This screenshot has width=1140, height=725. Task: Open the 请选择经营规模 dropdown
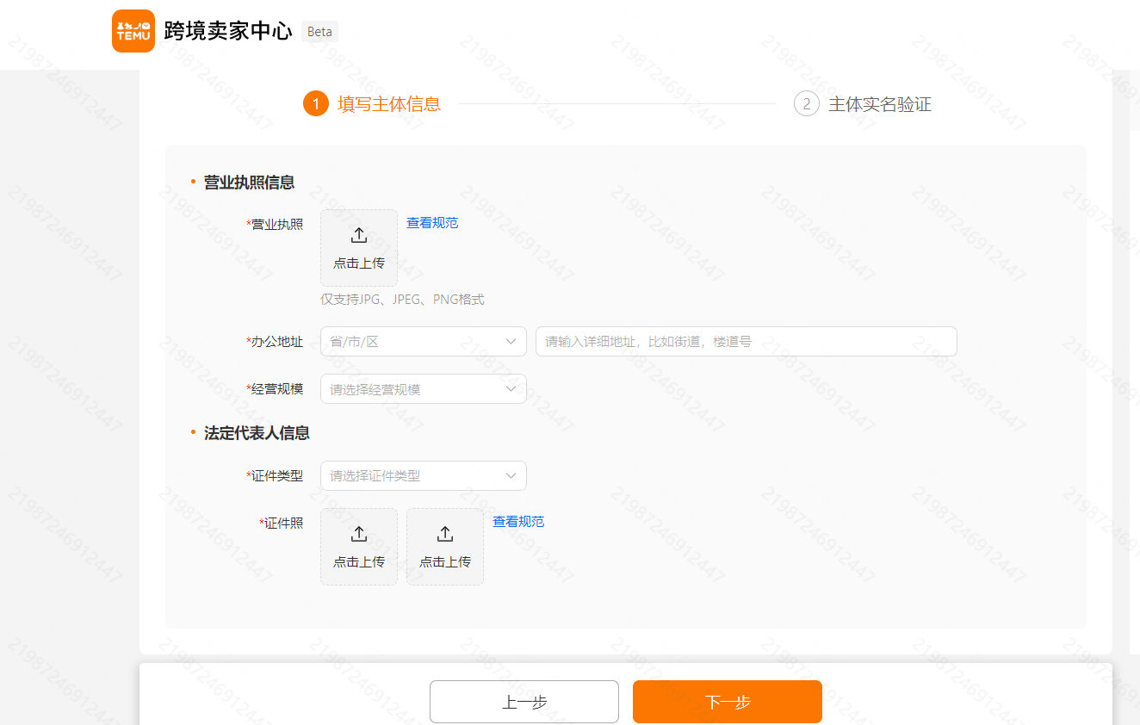[423, 388]
